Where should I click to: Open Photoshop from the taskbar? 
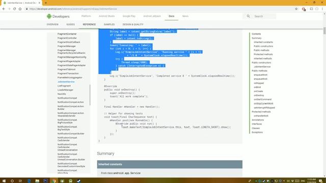pyautogui.click(x=45, y=181)
